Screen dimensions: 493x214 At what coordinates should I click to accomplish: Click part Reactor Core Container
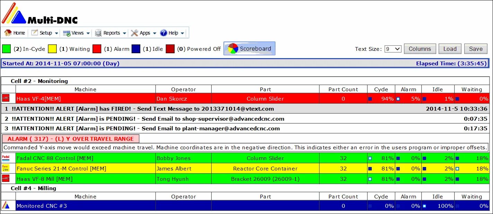(265, 169)
